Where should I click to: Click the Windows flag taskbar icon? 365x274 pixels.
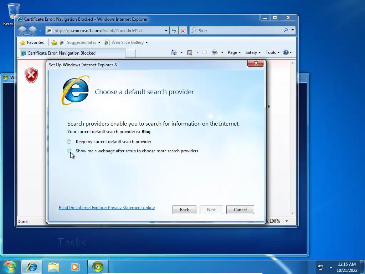click(x=98, y=267)
